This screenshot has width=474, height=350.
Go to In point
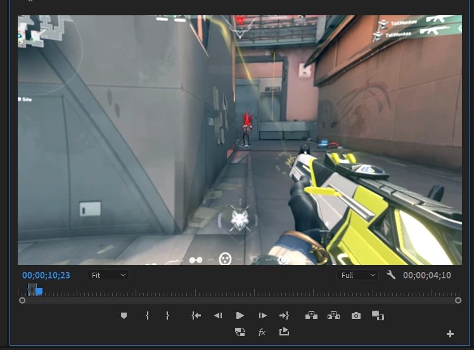196,316
